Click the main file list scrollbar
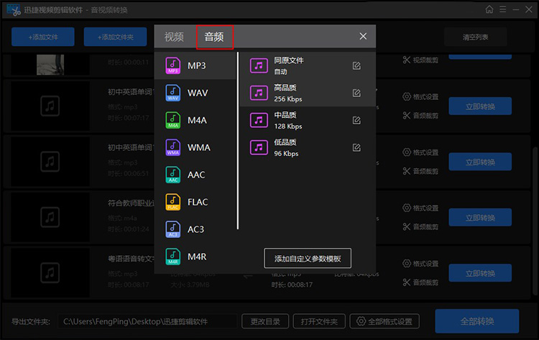Screen dimensions: 539x340 coord(535,220)
